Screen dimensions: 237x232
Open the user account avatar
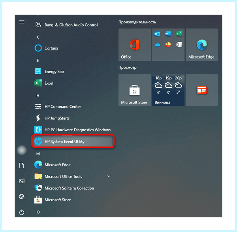(22, 150)
